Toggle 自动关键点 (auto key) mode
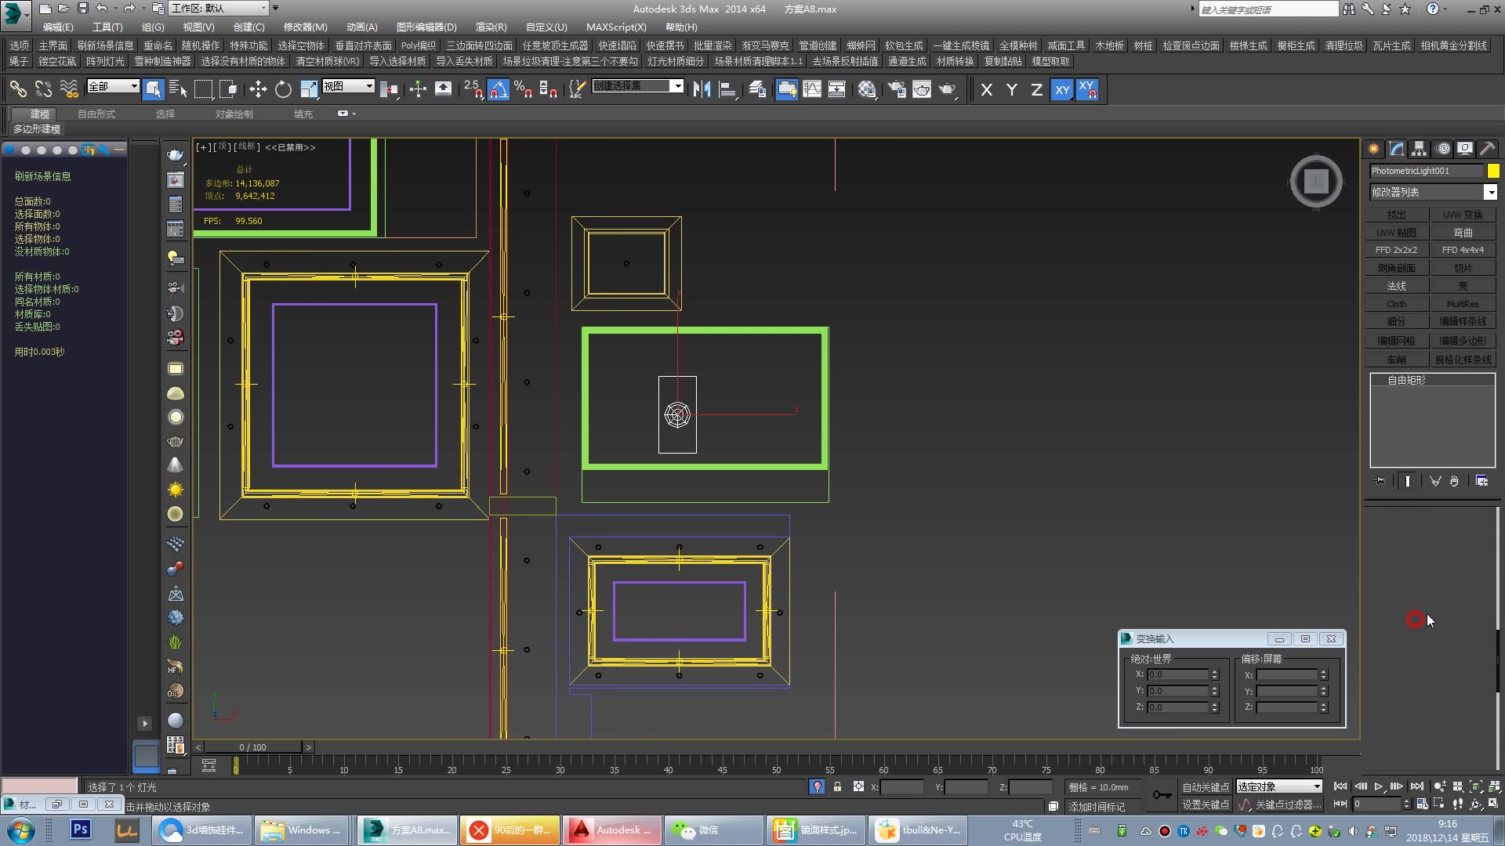1505x846 pixels. coord(1205,786)
